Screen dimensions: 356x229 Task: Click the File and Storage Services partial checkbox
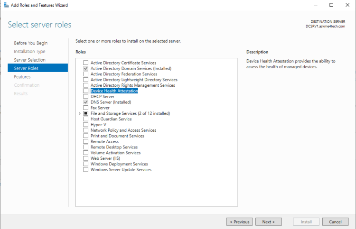tap(85, 113)
